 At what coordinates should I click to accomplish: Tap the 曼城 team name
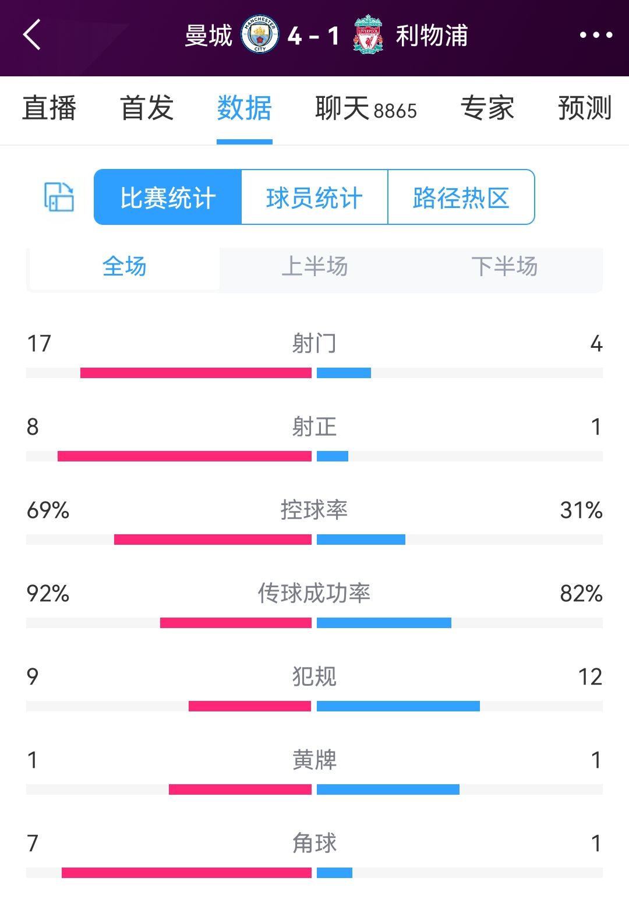[209, 36]
